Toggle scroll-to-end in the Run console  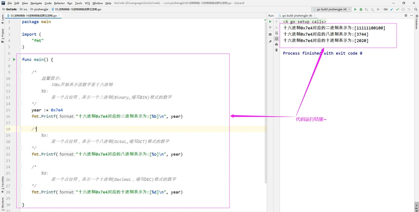coord(276,38)
